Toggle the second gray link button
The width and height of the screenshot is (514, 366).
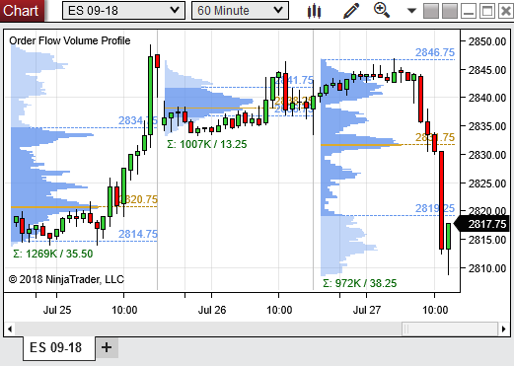click(x=450, y=11)
